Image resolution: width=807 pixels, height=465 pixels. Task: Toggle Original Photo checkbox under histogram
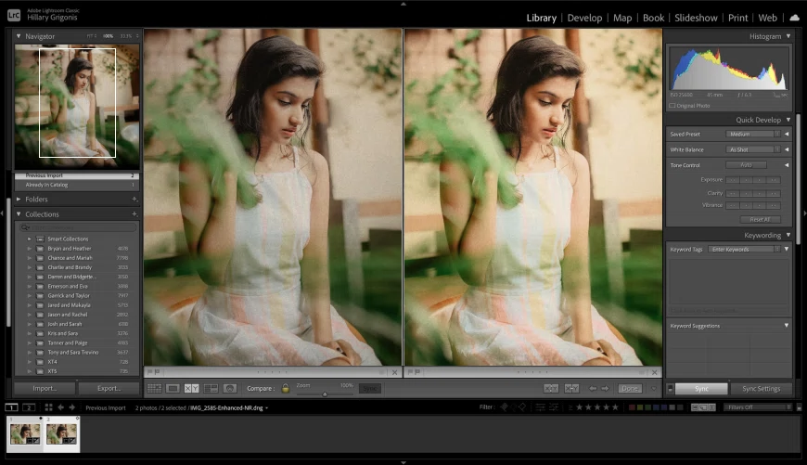coord(672,106)
